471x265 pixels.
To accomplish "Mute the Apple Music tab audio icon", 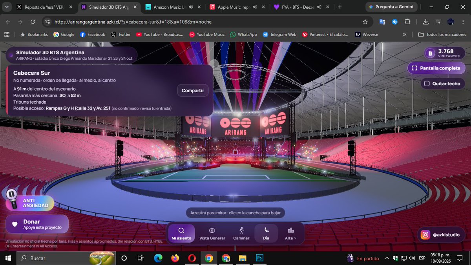I will pos(255,7).
